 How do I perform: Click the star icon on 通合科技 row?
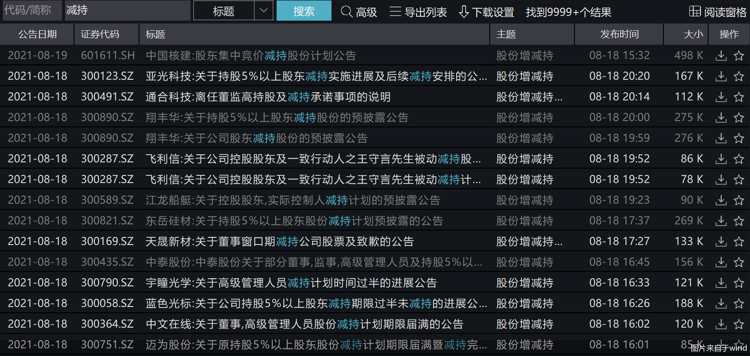(x=739, y=97)
